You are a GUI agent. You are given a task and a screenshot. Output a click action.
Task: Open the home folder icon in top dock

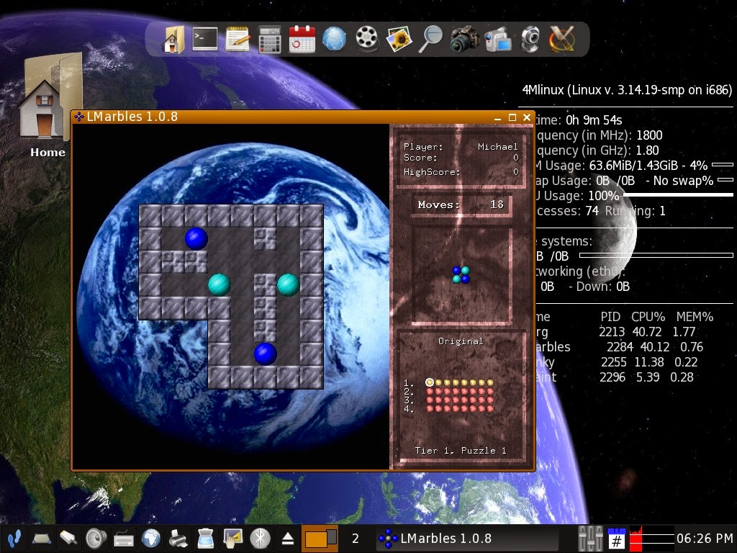173,39
